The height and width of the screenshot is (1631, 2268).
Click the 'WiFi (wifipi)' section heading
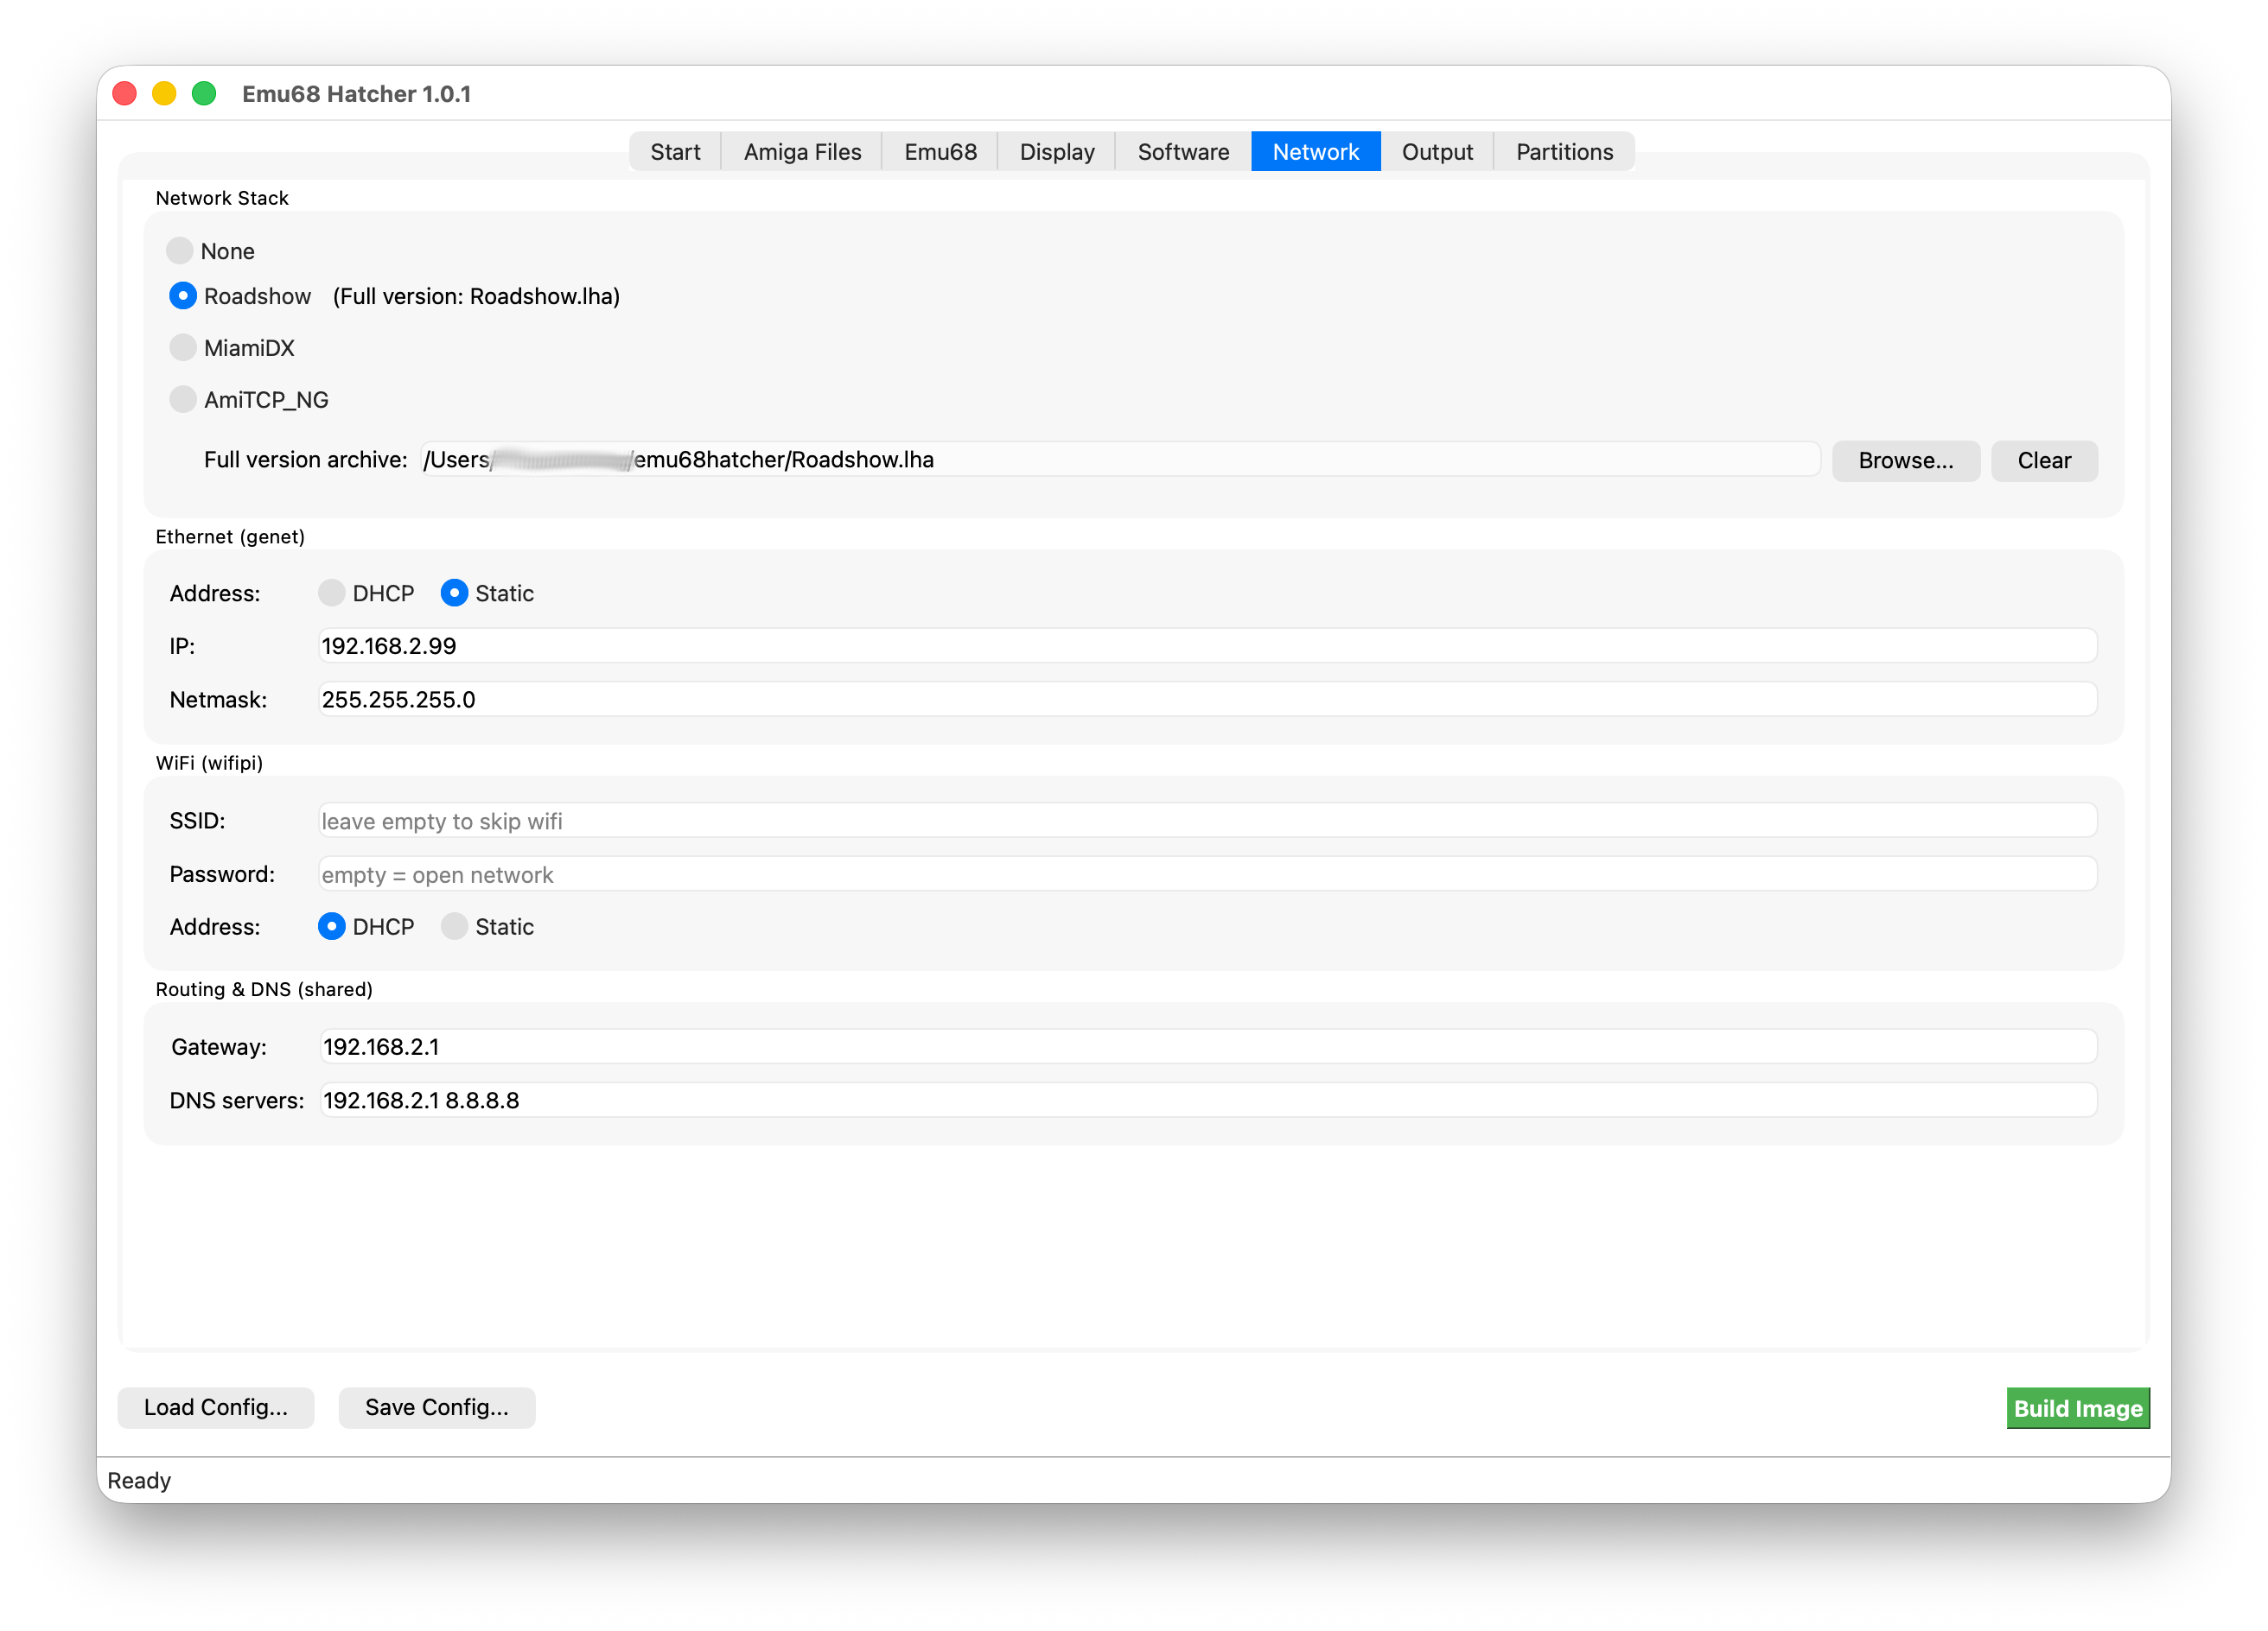[x=209, y=763]
